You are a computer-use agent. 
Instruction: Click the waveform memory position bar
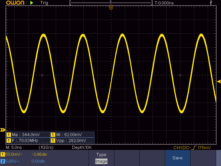tap(111, 3)
